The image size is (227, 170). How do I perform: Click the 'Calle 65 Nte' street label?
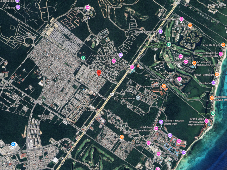30,120
